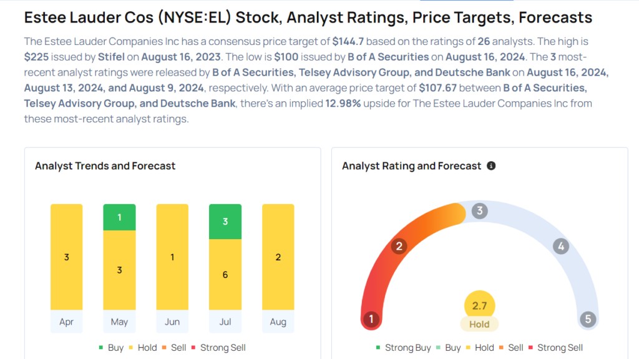
Task: Click the yellow Hold segment of the Jul bar
Action: point(225,275)
